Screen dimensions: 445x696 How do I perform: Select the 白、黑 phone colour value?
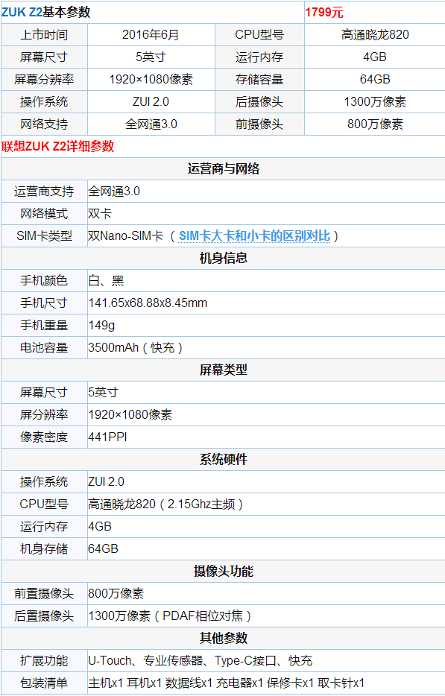click(106, 280)
